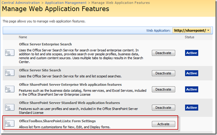The image size is (217, 135).
Task: Go to Central Administration breadcrumb link
Action: [20, 3]
